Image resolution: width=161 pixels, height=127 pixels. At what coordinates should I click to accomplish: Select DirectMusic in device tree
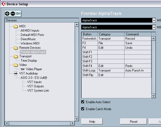coord(28,39)
